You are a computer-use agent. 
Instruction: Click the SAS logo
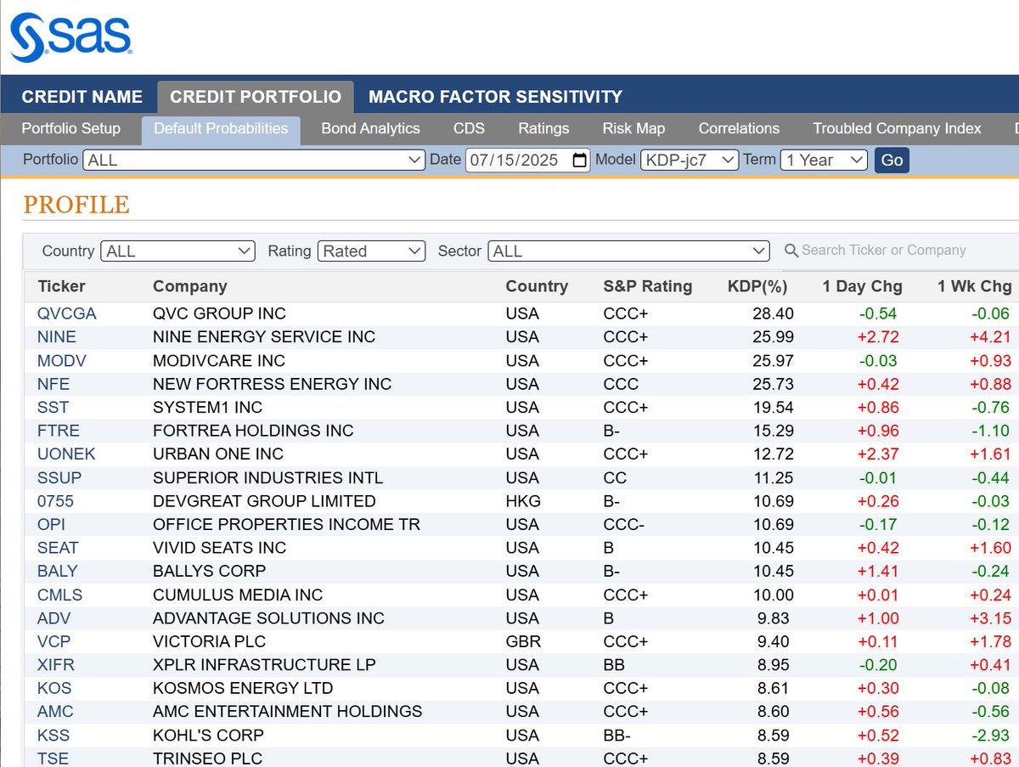click(x=71, y=37)
